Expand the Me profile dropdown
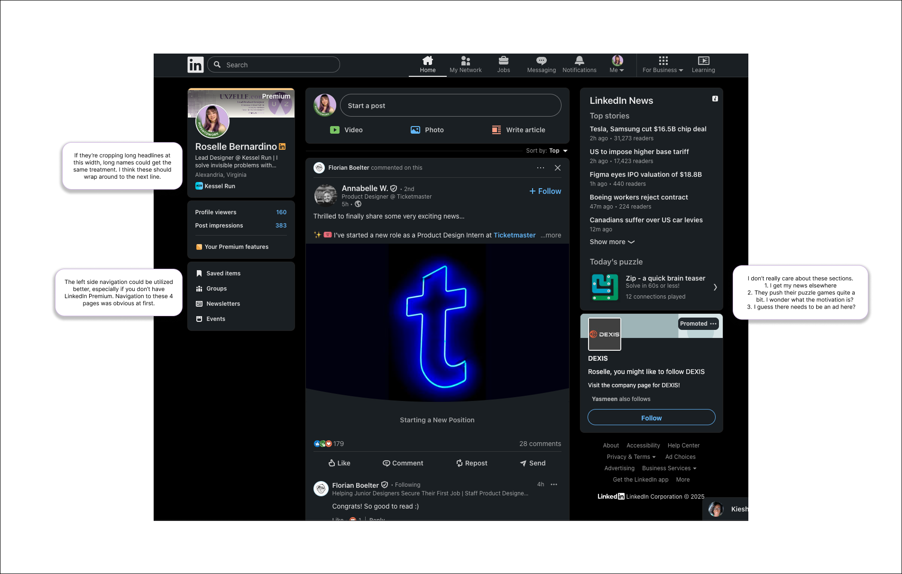The width and height of the screenshot is (902, 574). coord(617,65)
